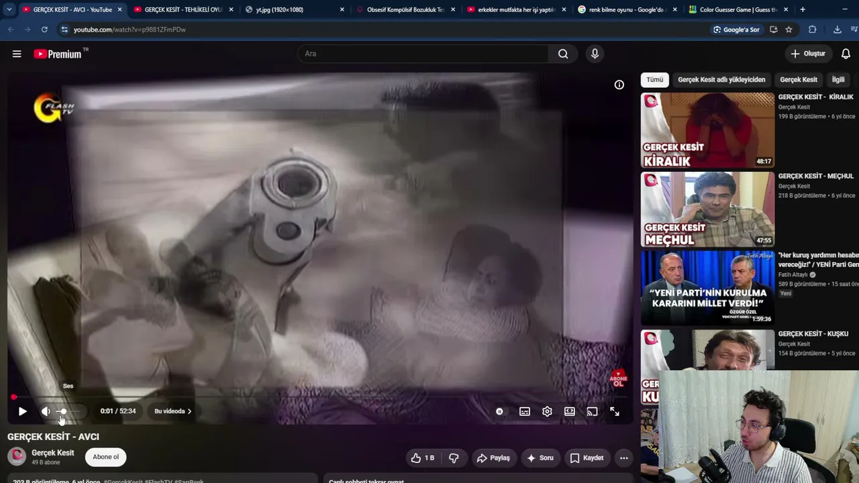Click the install/cast icon in address bar
Screen dimensions: 859x483
click(774, 30)
